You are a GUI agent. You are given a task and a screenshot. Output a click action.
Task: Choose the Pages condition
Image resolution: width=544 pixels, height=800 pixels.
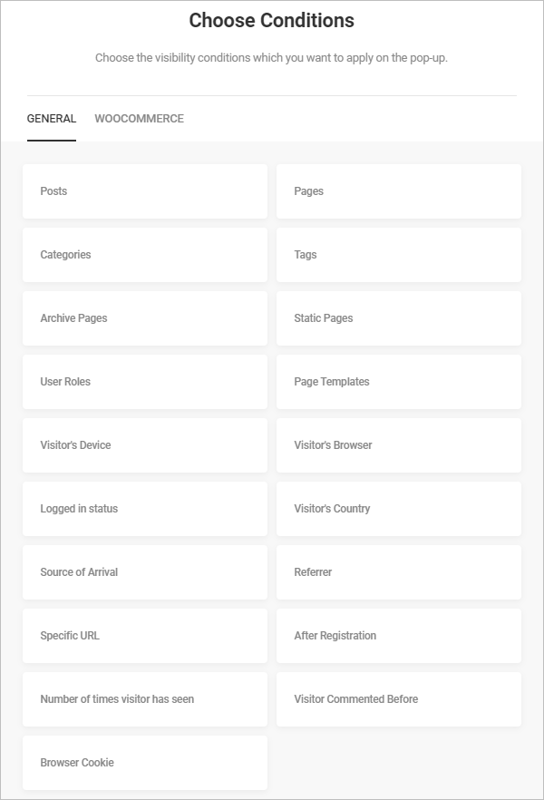399,191
